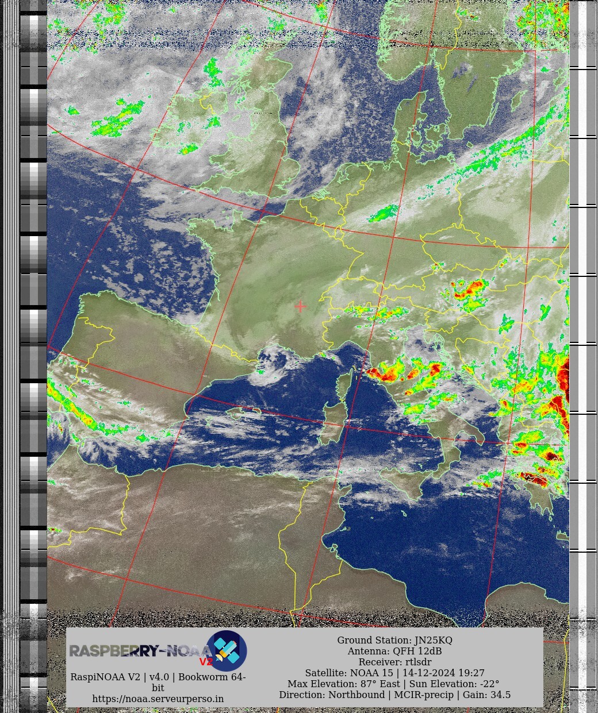598x713 pixels.
Task: Select the Antenna: QFH 12dB line
Action: pos(394,651)
